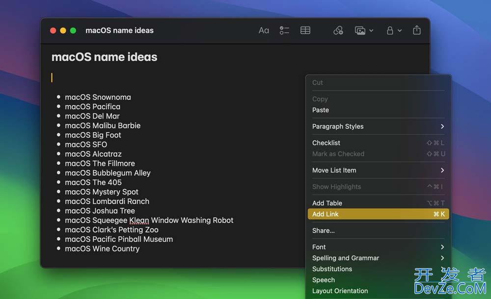This screenshot has width=491, height=299.
Task: Expand the media dropdown arrow
Action: click(371, 30)
